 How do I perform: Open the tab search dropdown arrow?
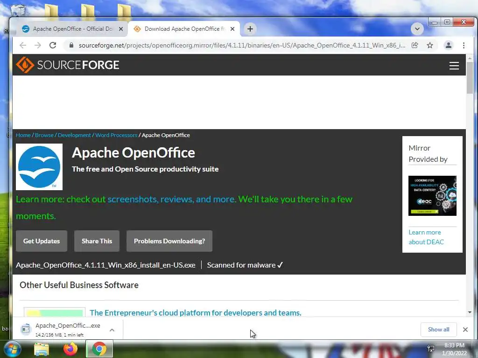pyautogui.click(x=417, y=29)
